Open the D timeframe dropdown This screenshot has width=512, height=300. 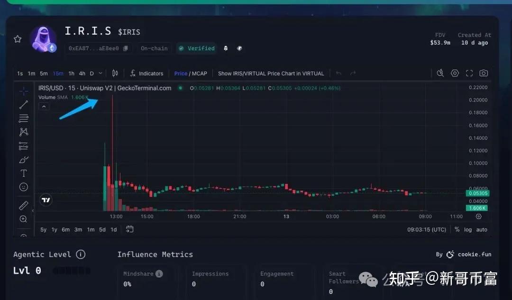[x=101, y=73]
